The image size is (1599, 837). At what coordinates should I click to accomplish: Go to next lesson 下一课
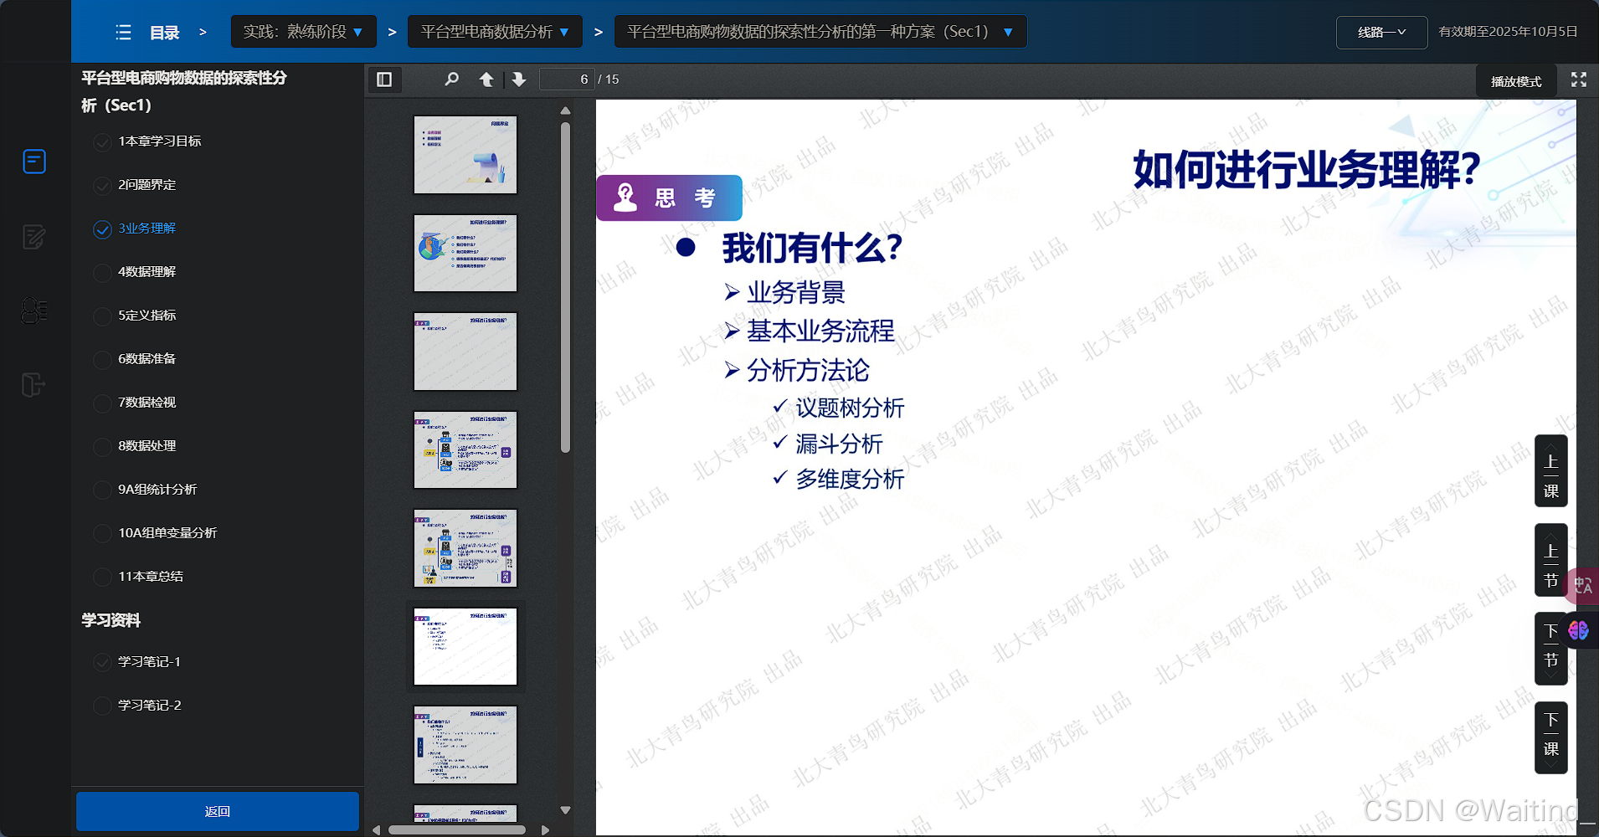coord(1550,737)
